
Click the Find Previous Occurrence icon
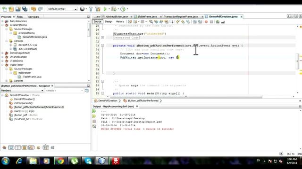tap(156, 22)
